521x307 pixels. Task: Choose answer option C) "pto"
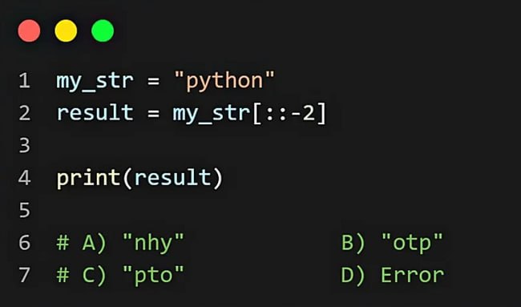click(x=133, y=276)
